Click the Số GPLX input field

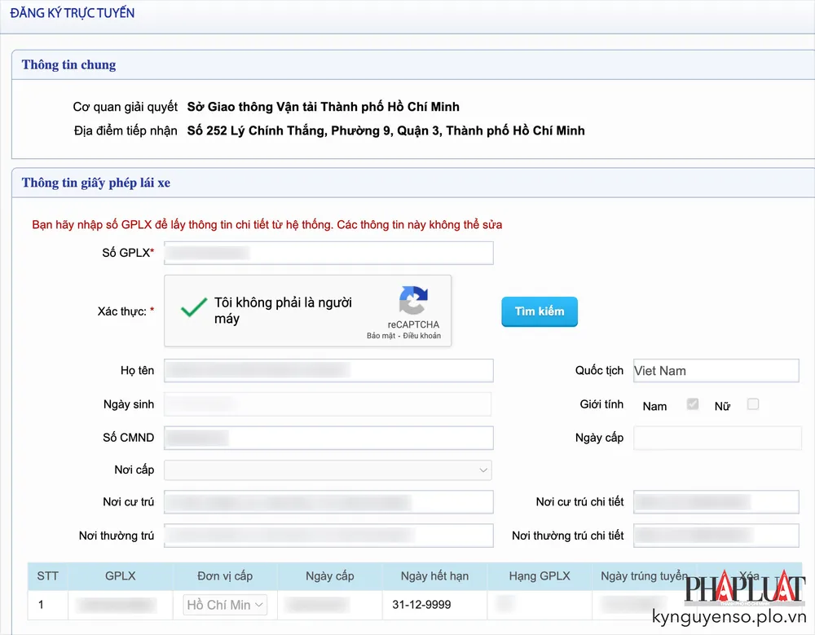coord(328,253)
